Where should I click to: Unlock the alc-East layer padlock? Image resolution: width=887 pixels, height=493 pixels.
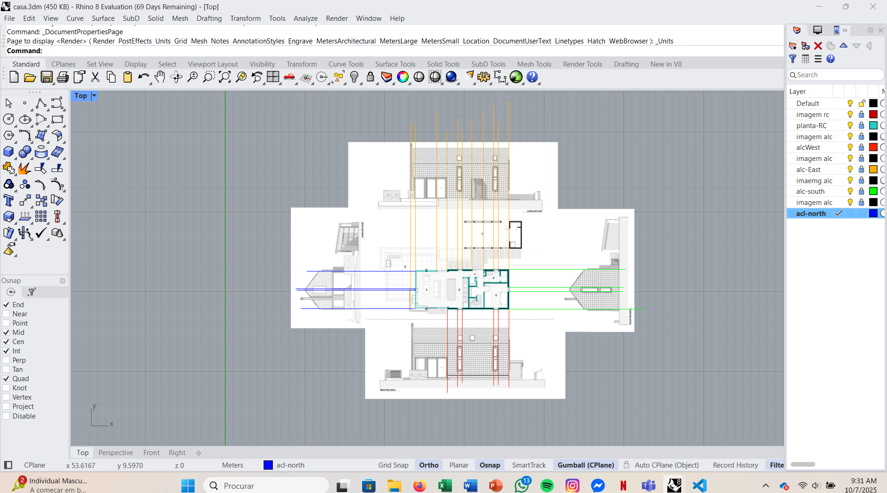click(x=861, y=170)
